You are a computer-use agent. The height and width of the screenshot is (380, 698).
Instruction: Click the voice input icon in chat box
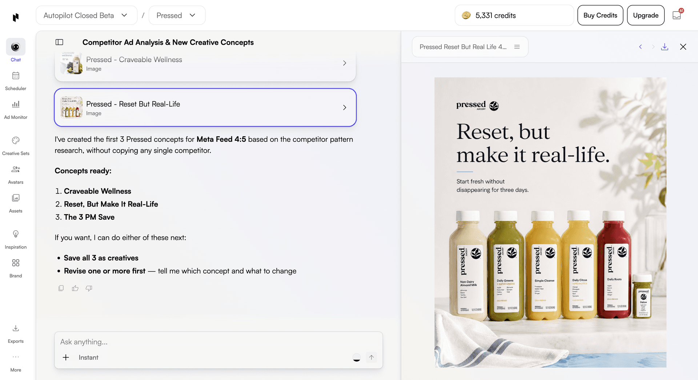(357, 357)
